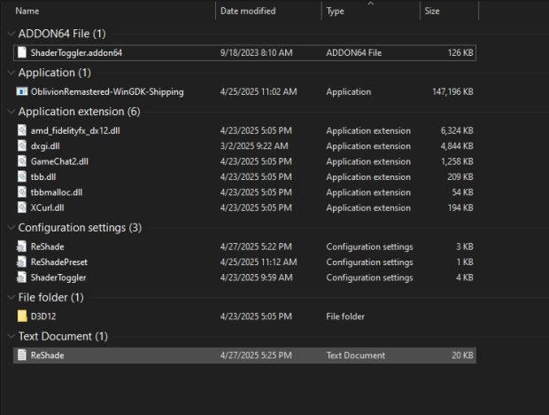Select the ShaderToggler configuration file name
549x415 pixels.
(x=58, y=278)
